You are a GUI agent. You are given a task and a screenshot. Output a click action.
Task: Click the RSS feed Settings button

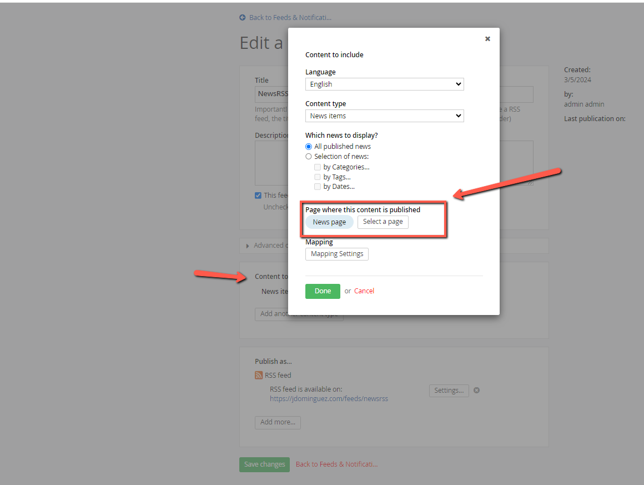(x=449, y=391)
